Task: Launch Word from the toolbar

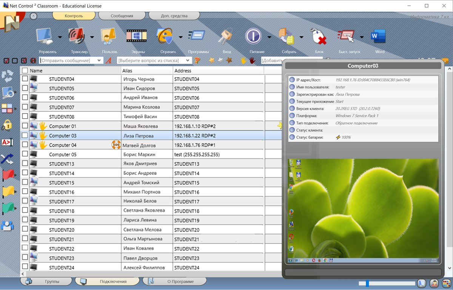Action: [378, 37]
